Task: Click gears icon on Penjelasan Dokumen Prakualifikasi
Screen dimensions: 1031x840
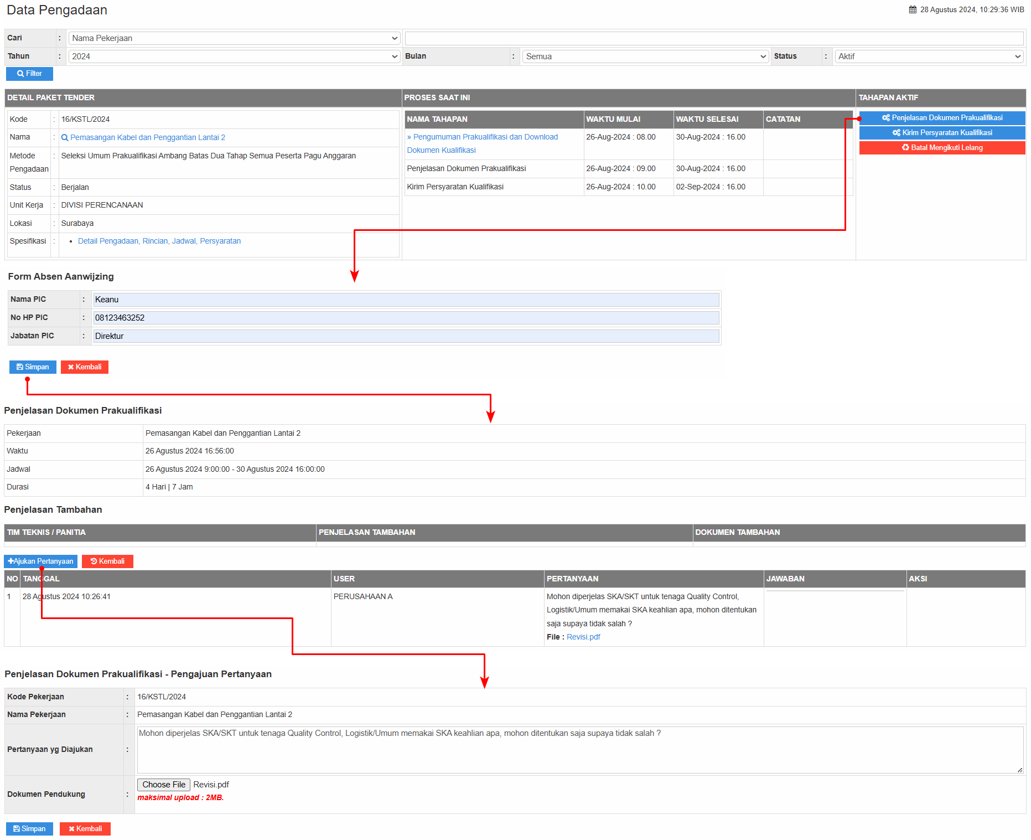Action: pyautogui.click(x=885, y=118)
